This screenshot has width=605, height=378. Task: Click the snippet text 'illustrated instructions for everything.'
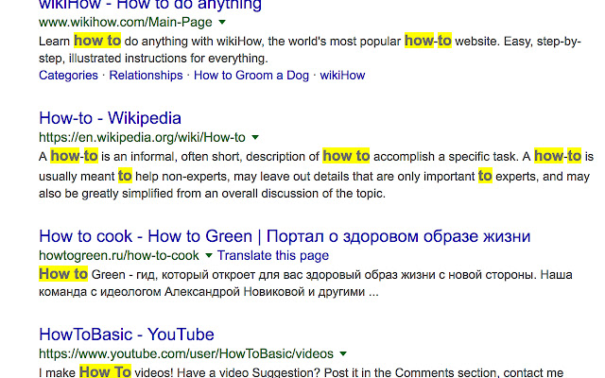[x=168, y=59]
